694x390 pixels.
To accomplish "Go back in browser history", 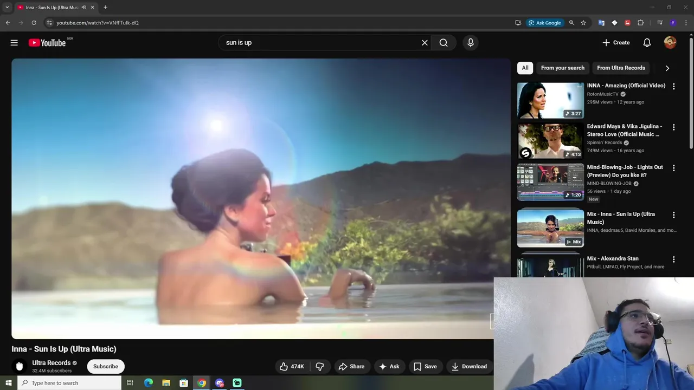I will click(x=8, y=23).
